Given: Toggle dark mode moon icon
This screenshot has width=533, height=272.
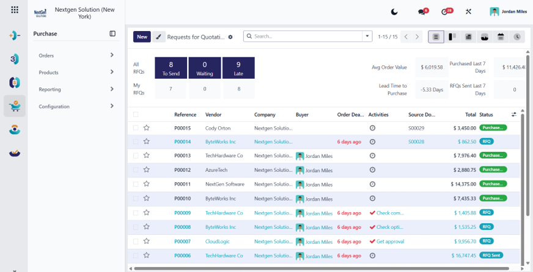Looking at the screenshot, I should 394,12.
